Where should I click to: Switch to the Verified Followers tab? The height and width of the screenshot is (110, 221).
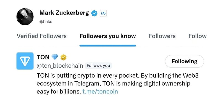[42, 36]
